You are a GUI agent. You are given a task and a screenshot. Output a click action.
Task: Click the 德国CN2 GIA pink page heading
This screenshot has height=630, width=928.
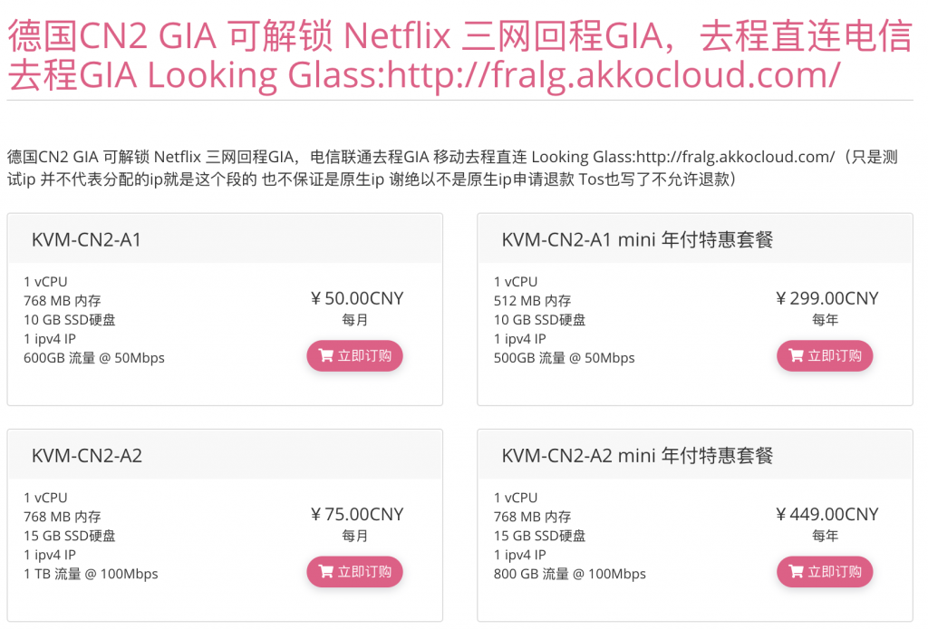coord(459,55)
